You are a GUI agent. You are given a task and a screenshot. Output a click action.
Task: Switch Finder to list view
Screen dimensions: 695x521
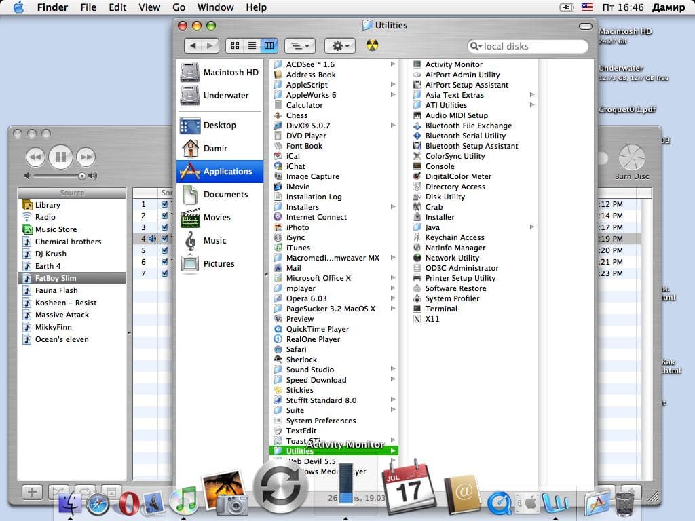(252, 45)
